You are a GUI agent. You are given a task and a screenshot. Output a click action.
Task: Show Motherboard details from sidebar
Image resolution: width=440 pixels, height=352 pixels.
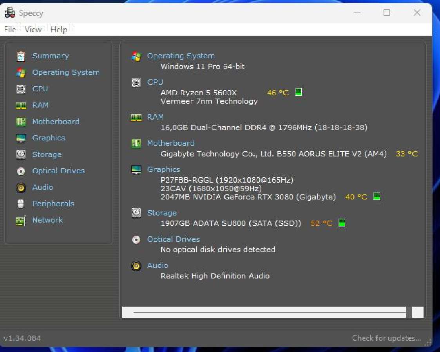click(56, 122)
